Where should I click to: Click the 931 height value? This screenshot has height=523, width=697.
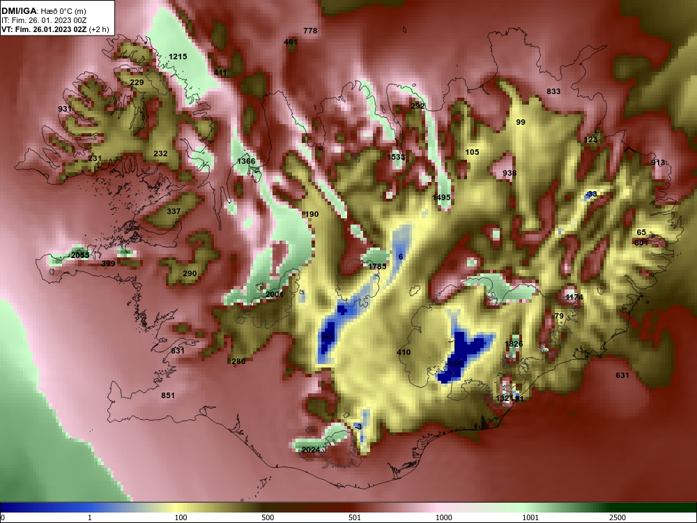coord(65,109)
